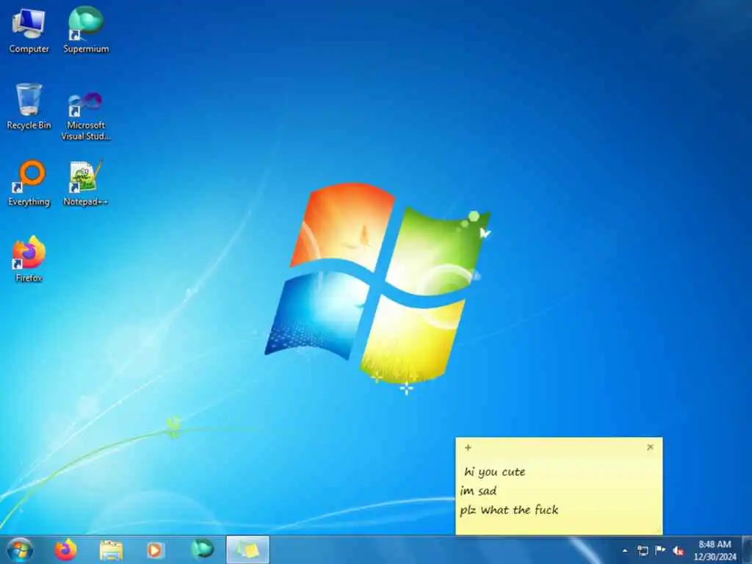The image size is (752, 564).
Task: Launch Firefox from the taskbar
Action: (x=65, y=549)
